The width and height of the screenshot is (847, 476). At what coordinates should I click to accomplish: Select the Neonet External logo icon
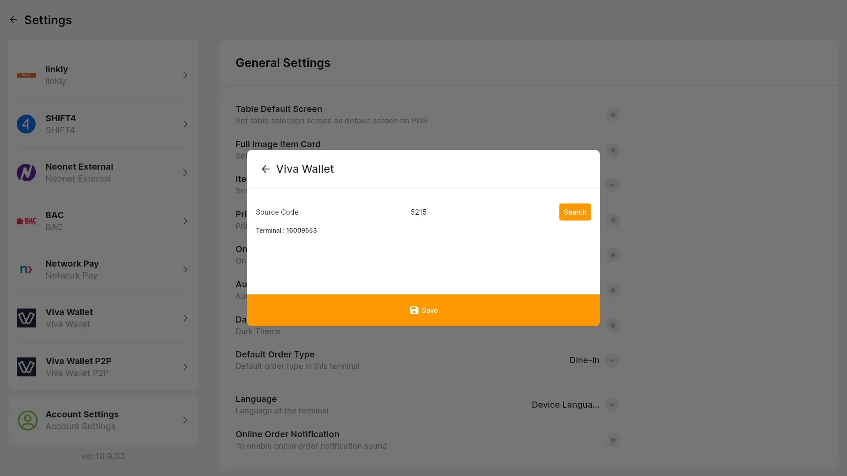tap(26, 173)
